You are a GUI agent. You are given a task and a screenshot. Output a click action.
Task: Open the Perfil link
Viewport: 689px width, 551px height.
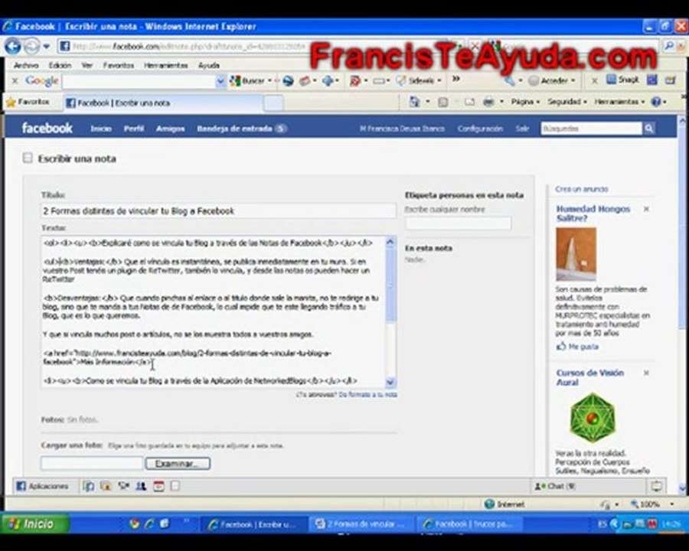pyautogui.click(x=133, y=129)
